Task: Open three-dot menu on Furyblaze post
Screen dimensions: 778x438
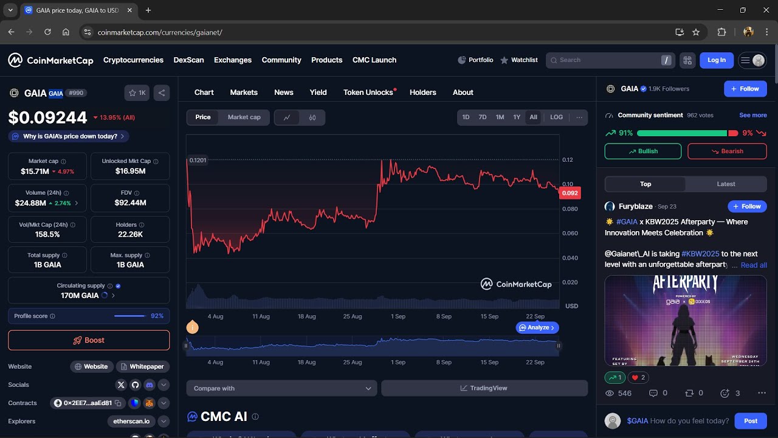Action: click(762, 394)
